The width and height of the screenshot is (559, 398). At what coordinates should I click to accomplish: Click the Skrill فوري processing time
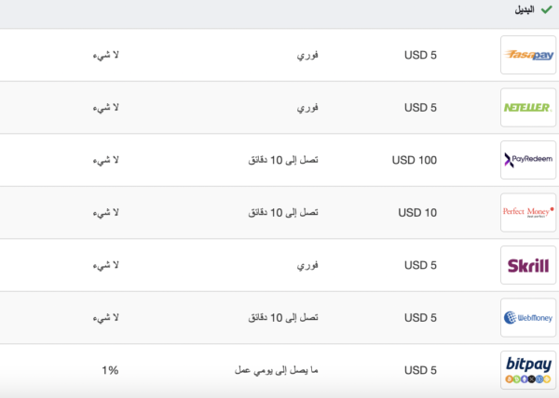[307, 266]
